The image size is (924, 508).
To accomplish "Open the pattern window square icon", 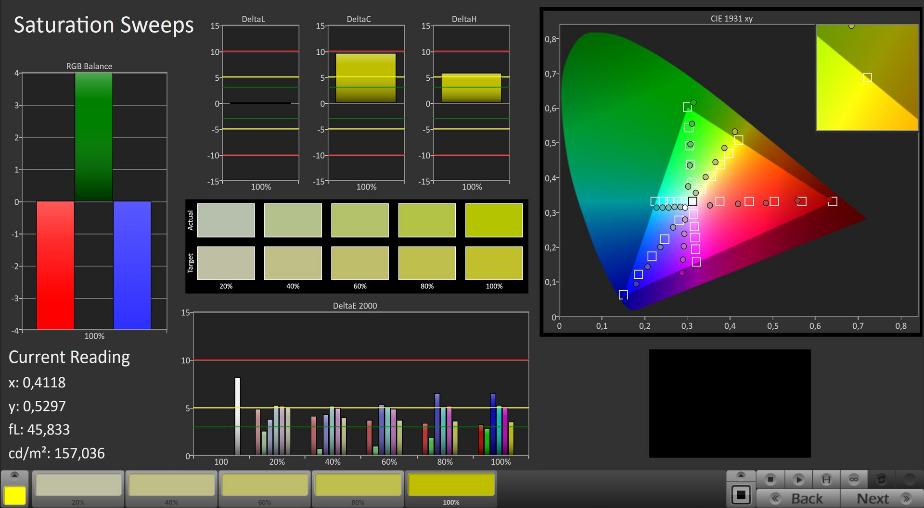I will click(x=741, y=495).
